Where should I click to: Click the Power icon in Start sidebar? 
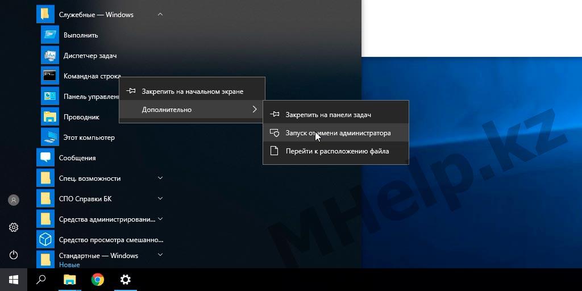[14, 255]
